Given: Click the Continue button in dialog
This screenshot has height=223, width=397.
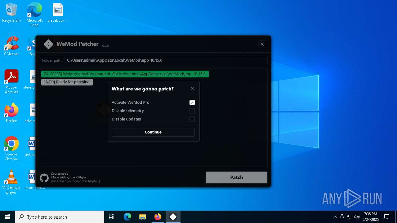Looking at the screenshot, I should (153, 132).
